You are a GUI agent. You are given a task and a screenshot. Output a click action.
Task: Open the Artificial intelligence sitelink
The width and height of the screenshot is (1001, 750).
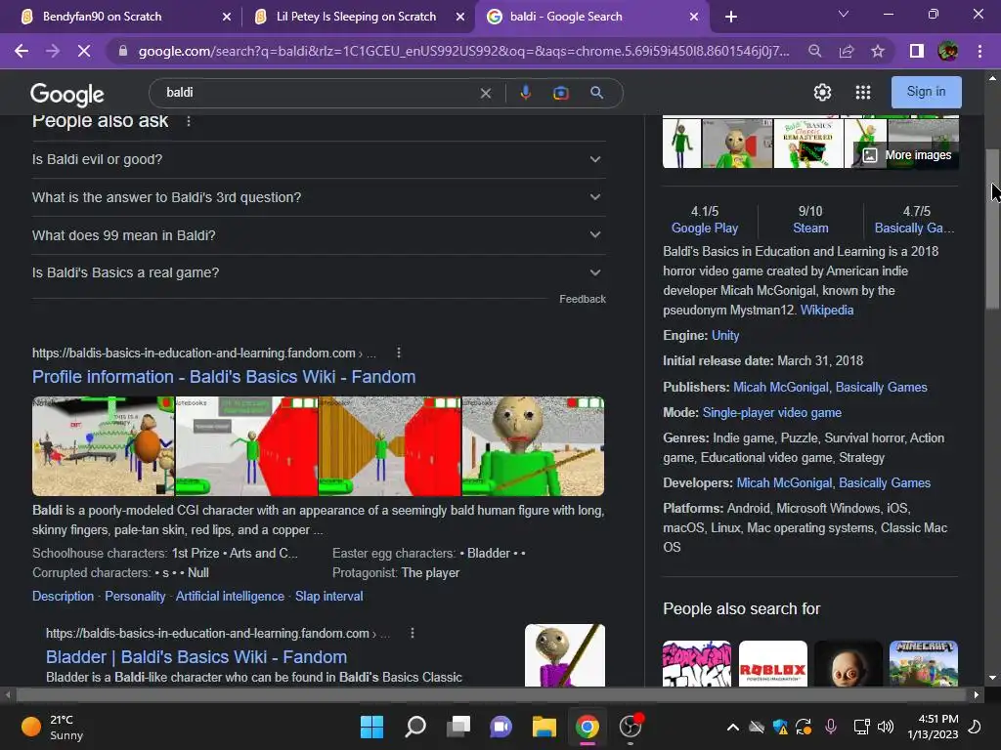click(x=230, y=597)
